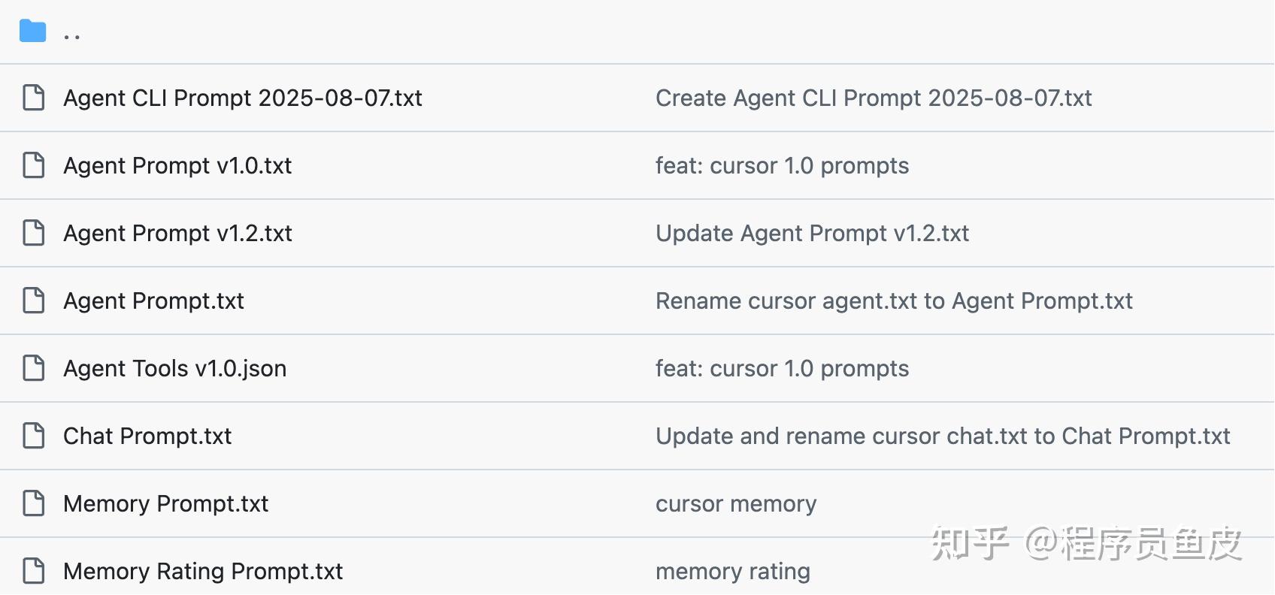Image resolution: width=1275 pixels, height=595 pixels.
Task: Click the parent directory folder icon
Action: tap(33, 32)
